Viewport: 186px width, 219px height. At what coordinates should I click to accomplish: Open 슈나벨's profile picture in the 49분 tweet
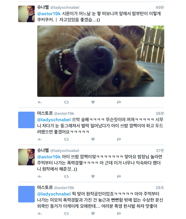[26, 14]
